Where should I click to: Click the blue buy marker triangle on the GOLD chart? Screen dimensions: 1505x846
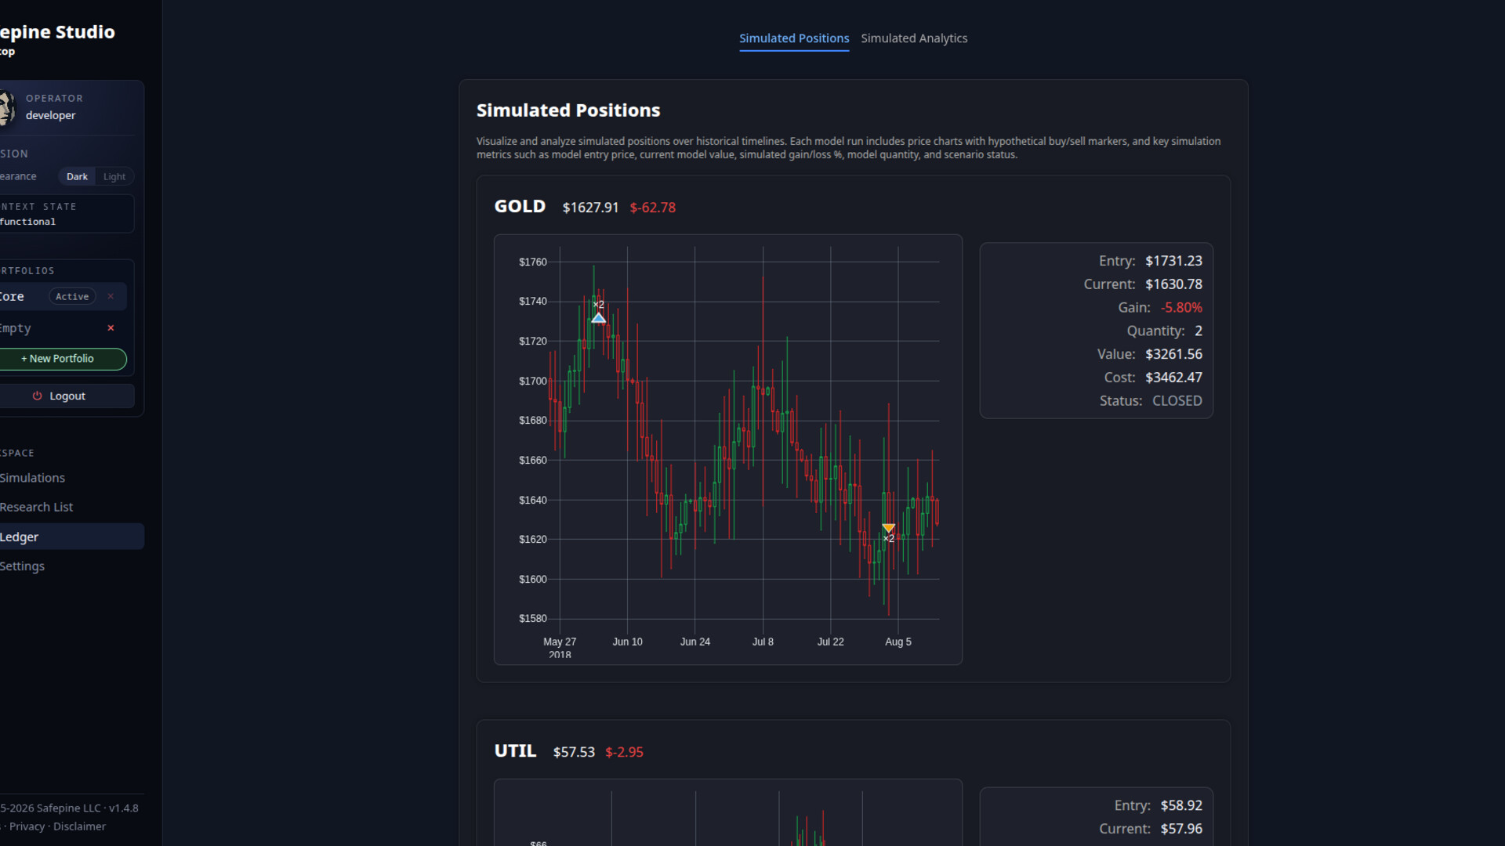pos(599,318)
